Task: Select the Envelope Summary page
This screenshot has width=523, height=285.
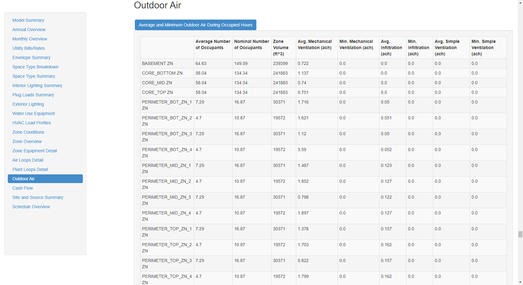Action: point(31,57)
